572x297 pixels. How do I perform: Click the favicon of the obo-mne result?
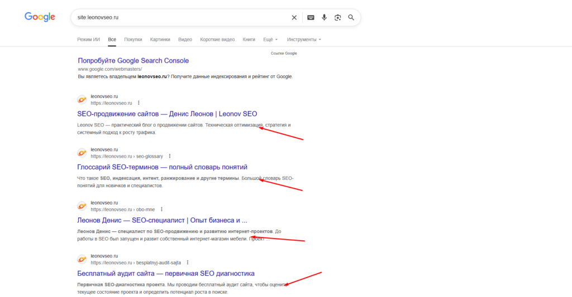tap(82, 206)
